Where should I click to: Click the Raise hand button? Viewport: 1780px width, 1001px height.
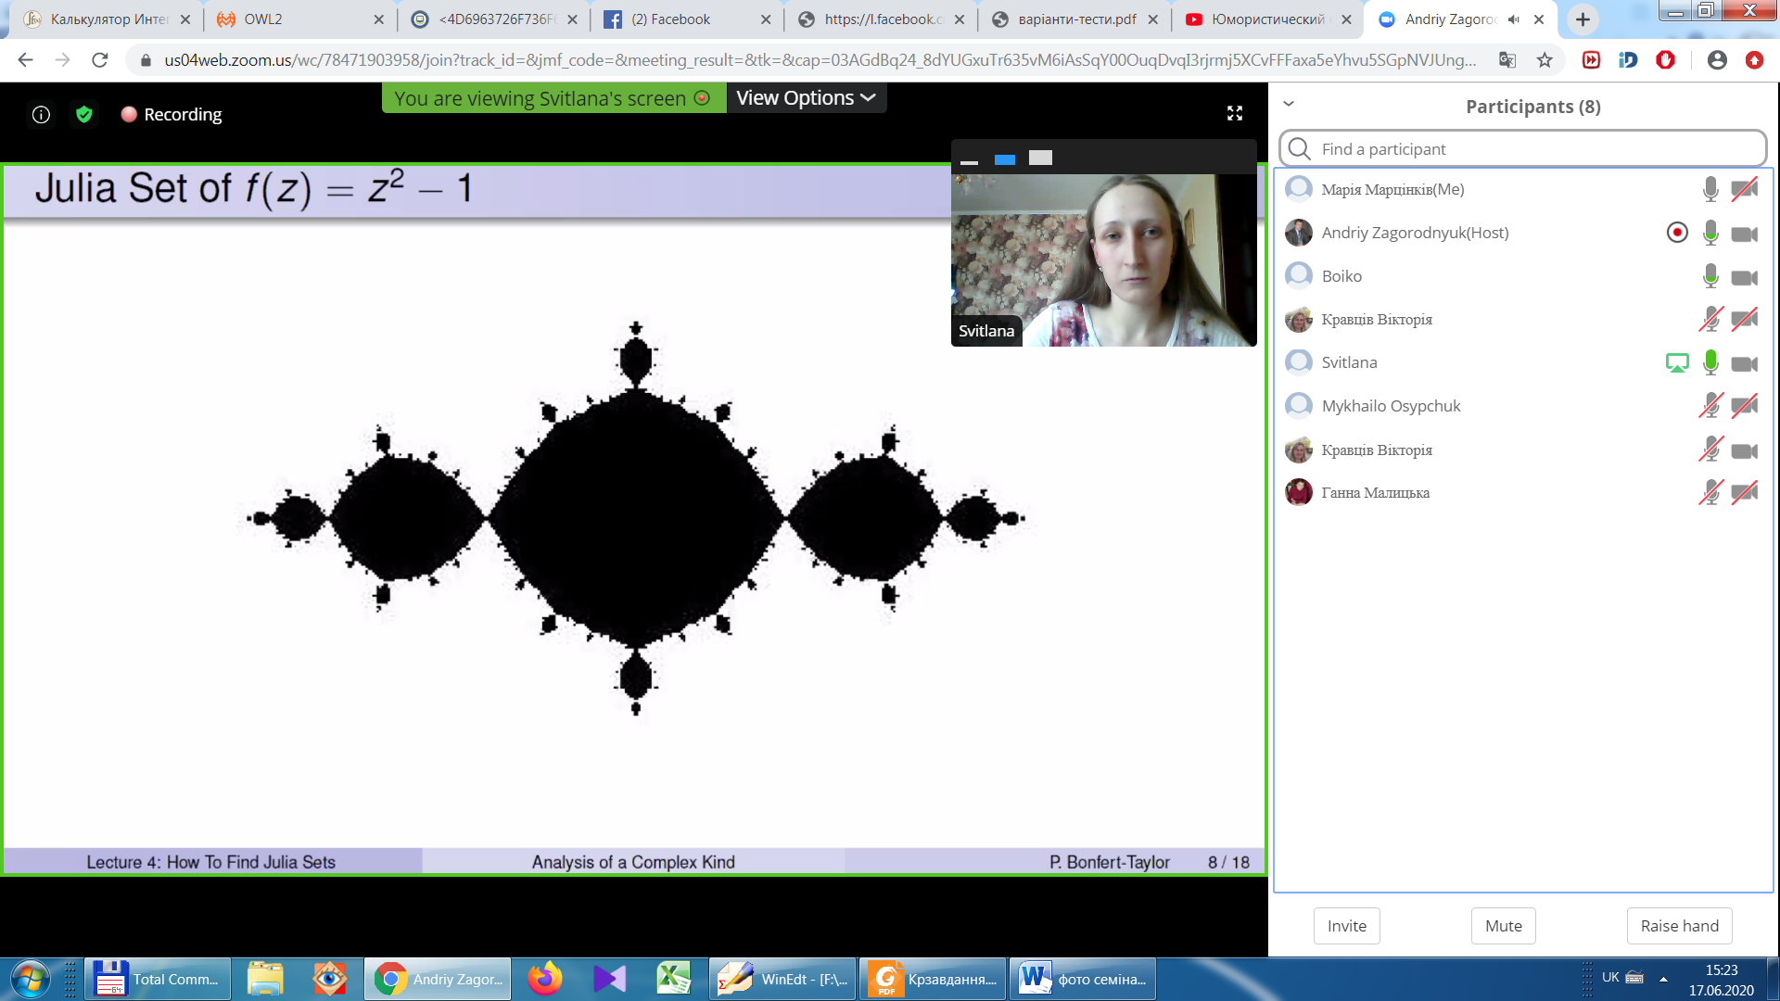click(x=1679, y=926)
